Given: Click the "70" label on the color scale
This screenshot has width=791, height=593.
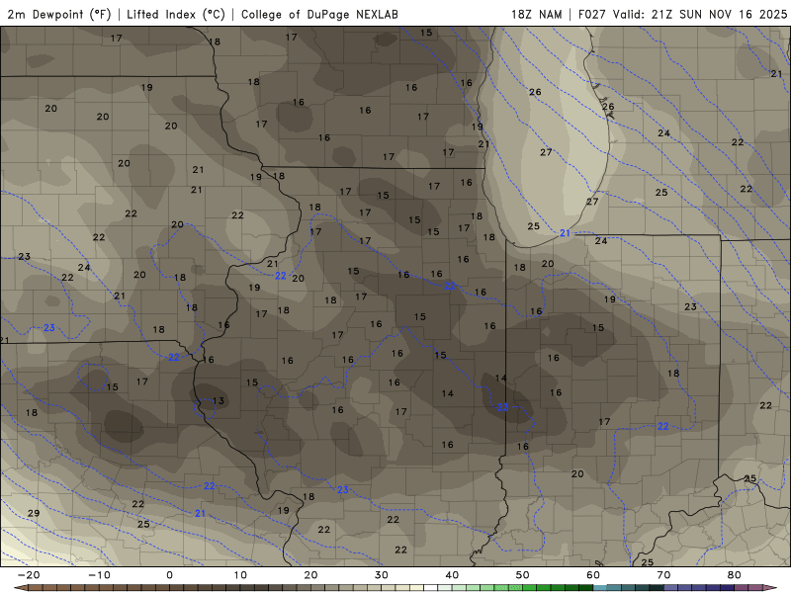Looking at the screenshot, I should coord(663,575).
